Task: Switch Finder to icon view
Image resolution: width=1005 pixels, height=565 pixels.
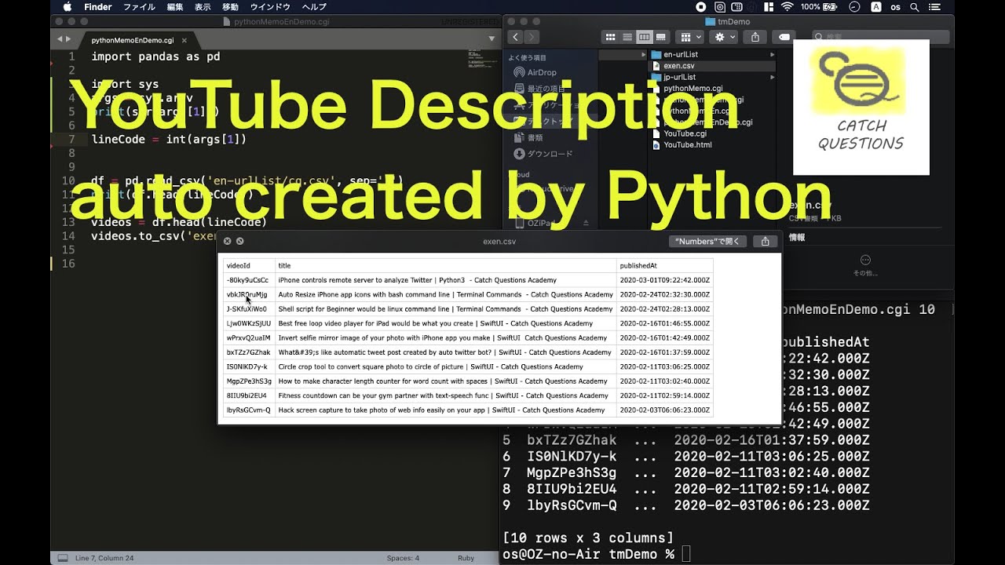Action: coord(611,37)
